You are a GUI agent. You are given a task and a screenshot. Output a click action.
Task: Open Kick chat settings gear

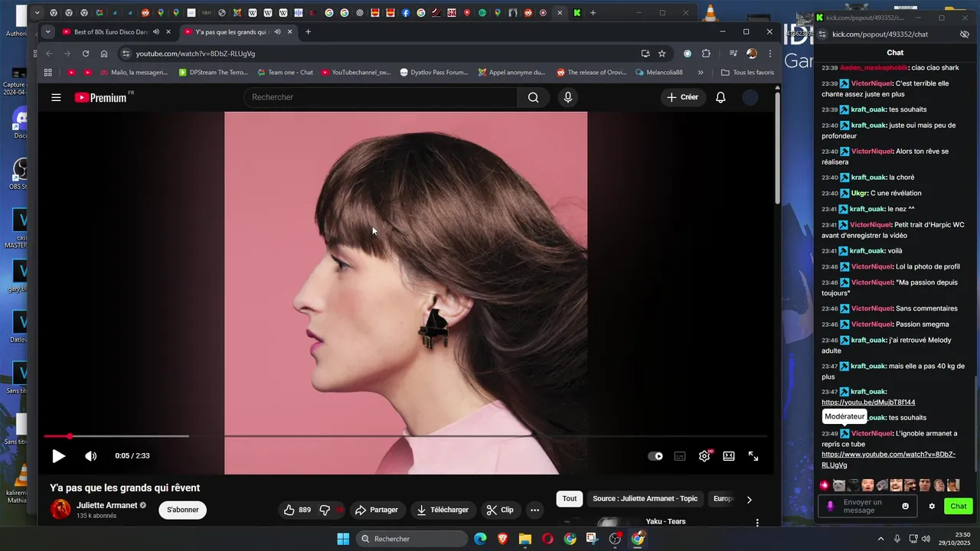932,506
